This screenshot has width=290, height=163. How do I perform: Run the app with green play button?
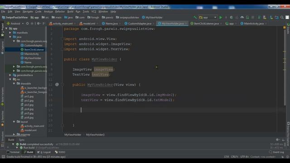pyautogui.click(x=221, y=17)
